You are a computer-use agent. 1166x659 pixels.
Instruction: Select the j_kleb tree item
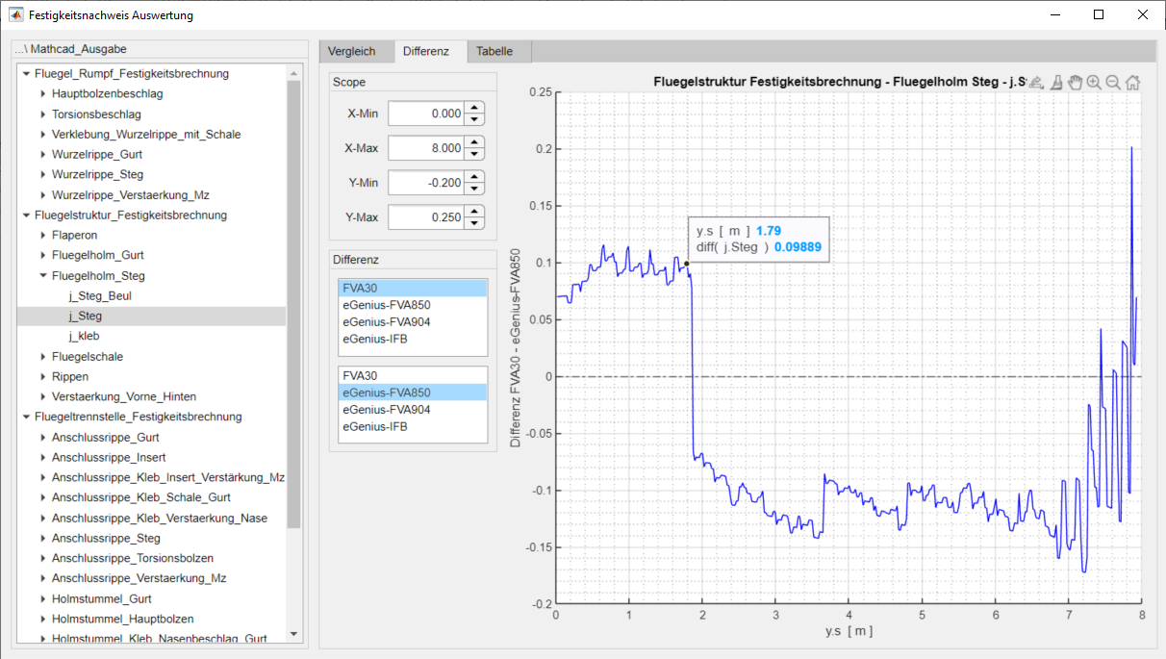pos(84,337)
